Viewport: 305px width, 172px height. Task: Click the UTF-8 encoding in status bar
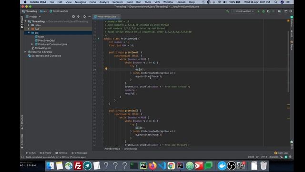click(264, 157)
